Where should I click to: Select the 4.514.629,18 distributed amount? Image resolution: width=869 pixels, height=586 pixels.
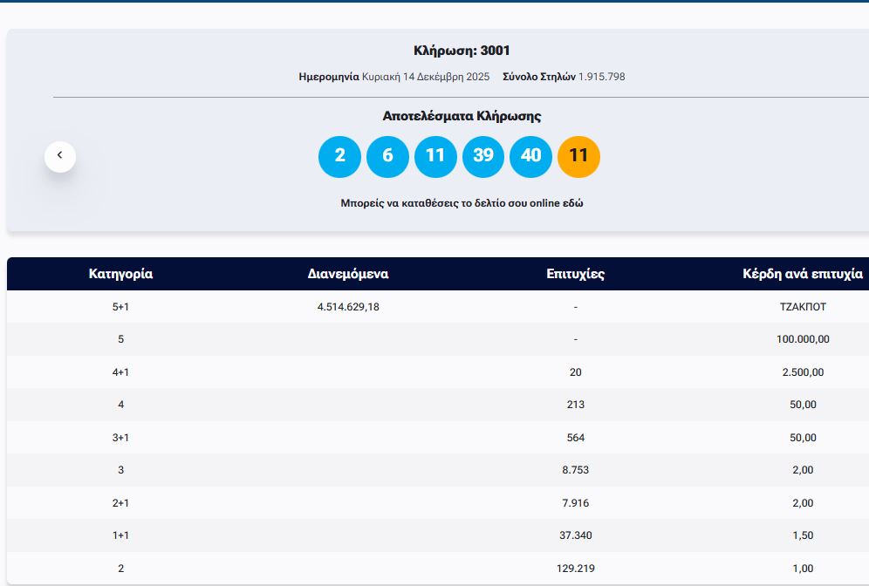(348, 307)
